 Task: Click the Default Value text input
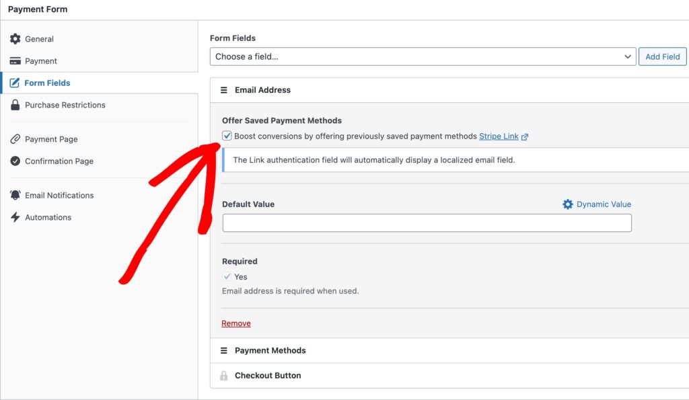tap(427, 223)
